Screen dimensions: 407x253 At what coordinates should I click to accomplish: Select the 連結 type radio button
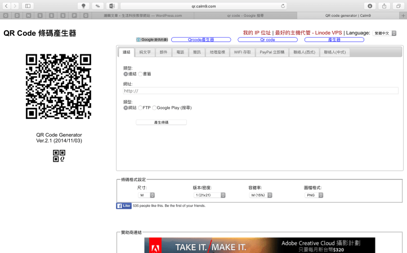point(126,74)
